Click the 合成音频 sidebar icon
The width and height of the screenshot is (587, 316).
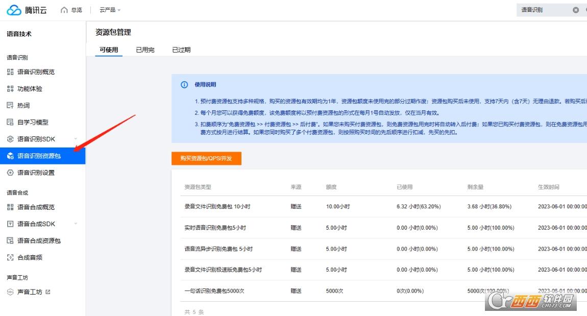coord(10,258)
